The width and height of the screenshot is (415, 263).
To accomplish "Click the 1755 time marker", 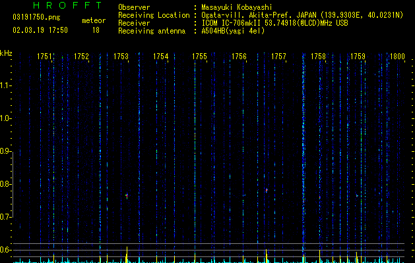I will point(199,57).
